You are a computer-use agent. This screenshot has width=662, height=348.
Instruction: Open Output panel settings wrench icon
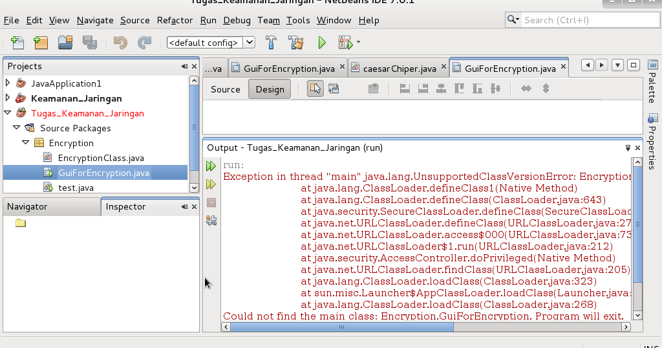click(x=211, y=221)
